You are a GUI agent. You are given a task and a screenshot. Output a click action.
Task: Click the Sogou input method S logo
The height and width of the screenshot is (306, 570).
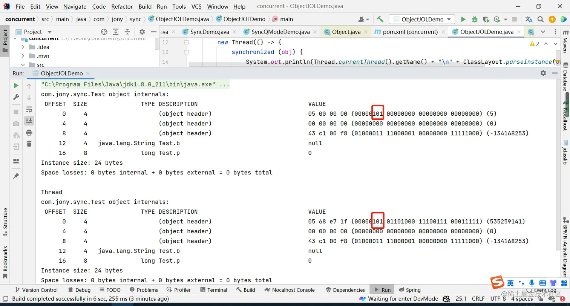pos(498,283)
